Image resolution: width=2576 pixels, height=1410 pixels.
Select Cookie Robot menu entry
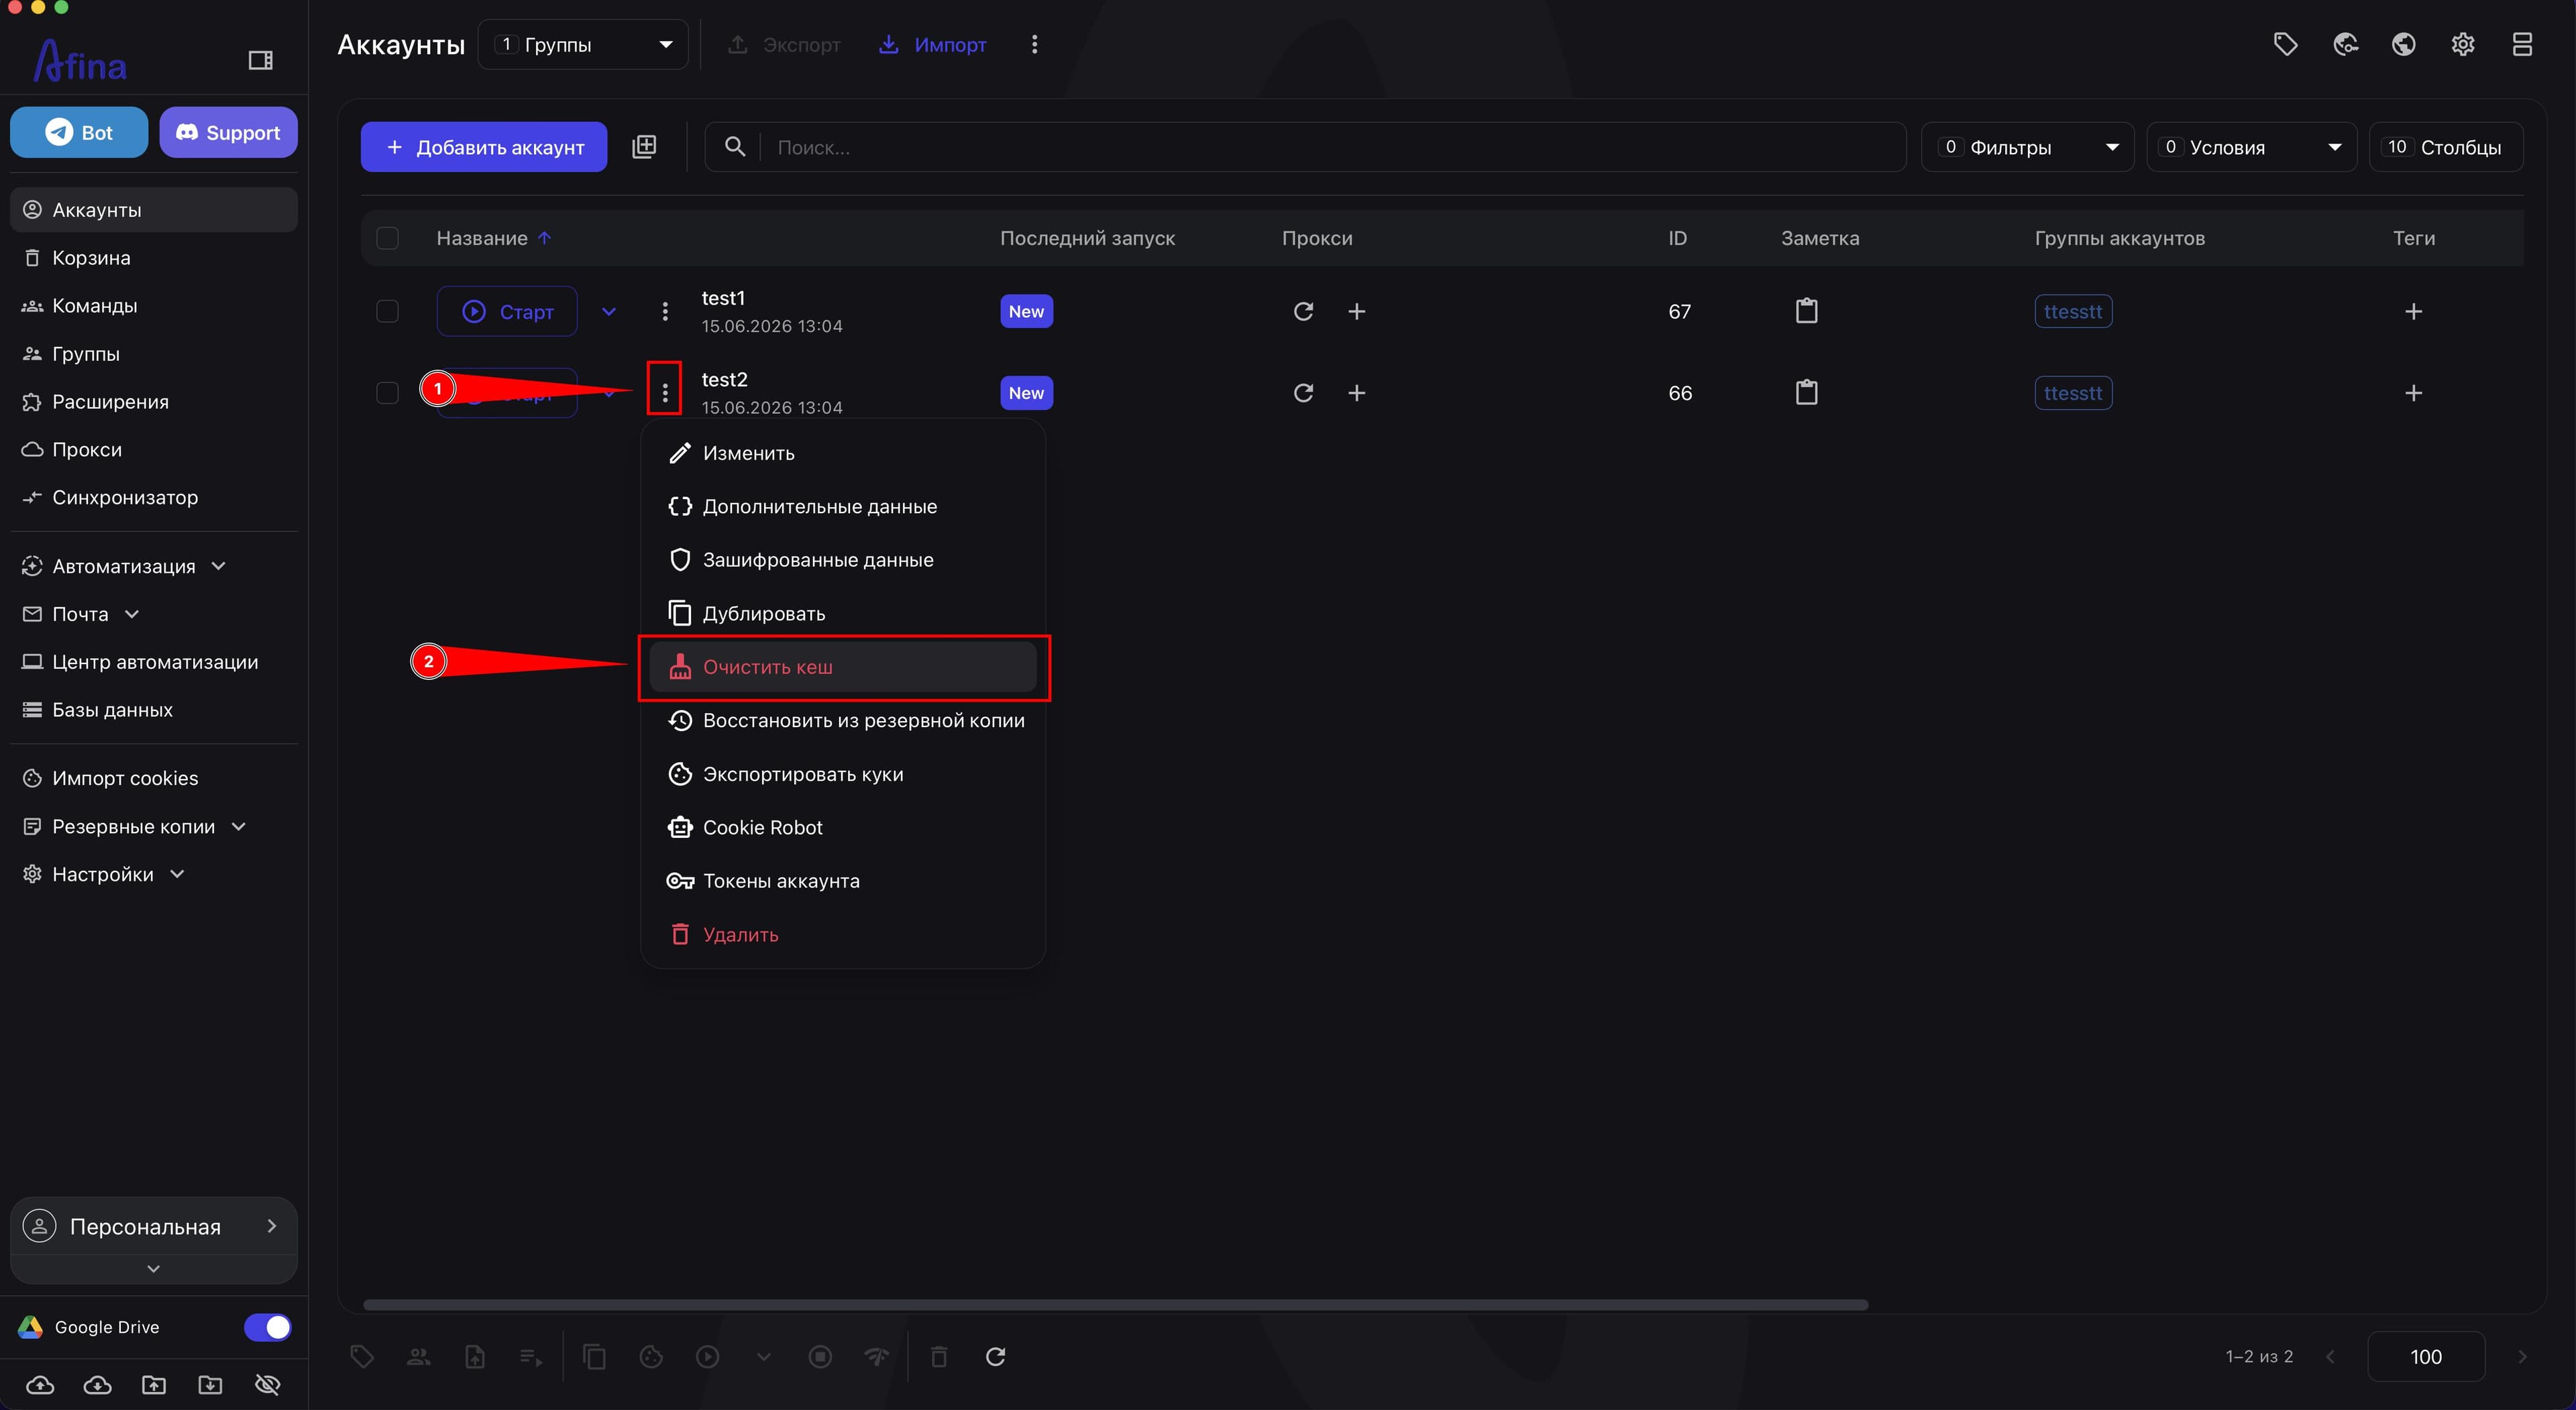click(843, 827)
